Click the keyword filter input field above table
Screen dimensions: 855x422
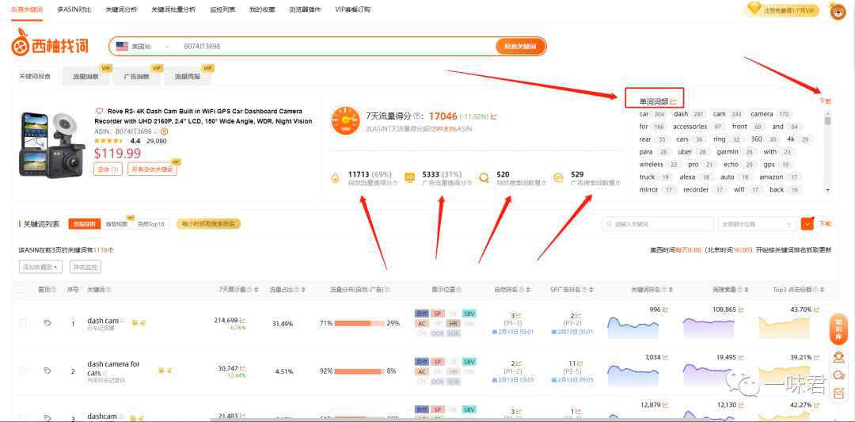pos(658,224)
